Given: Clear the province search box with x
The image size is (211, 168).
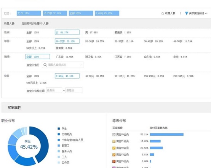Looking at the screenshot, I should pyautogui.click(x=81, y=65).
